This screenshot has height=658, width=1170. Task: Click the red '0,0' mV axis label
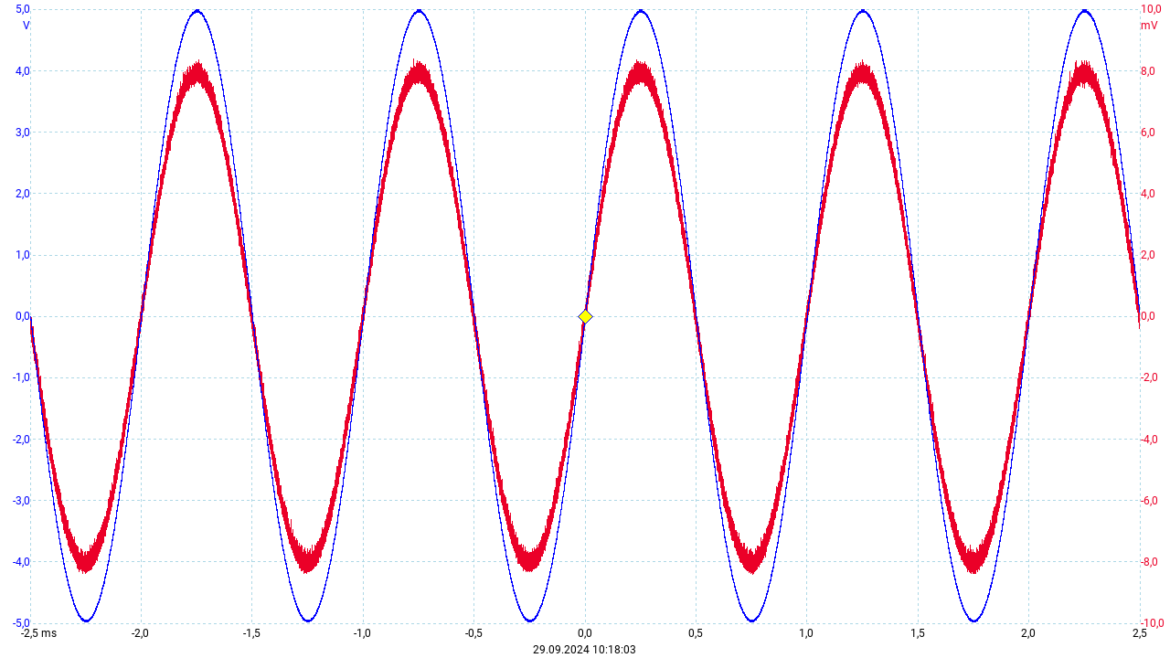(x=1148, y=316)
